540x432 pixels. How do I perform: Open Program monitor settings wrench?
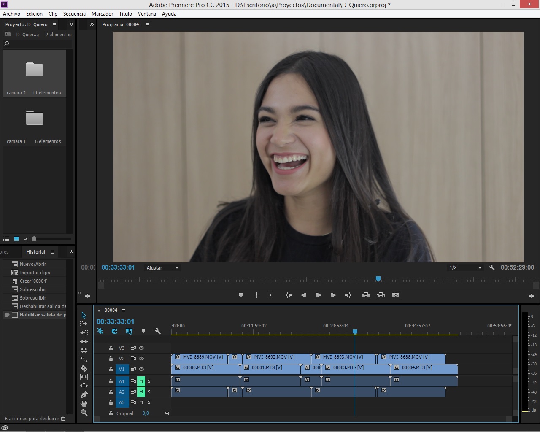coord(491,267)
